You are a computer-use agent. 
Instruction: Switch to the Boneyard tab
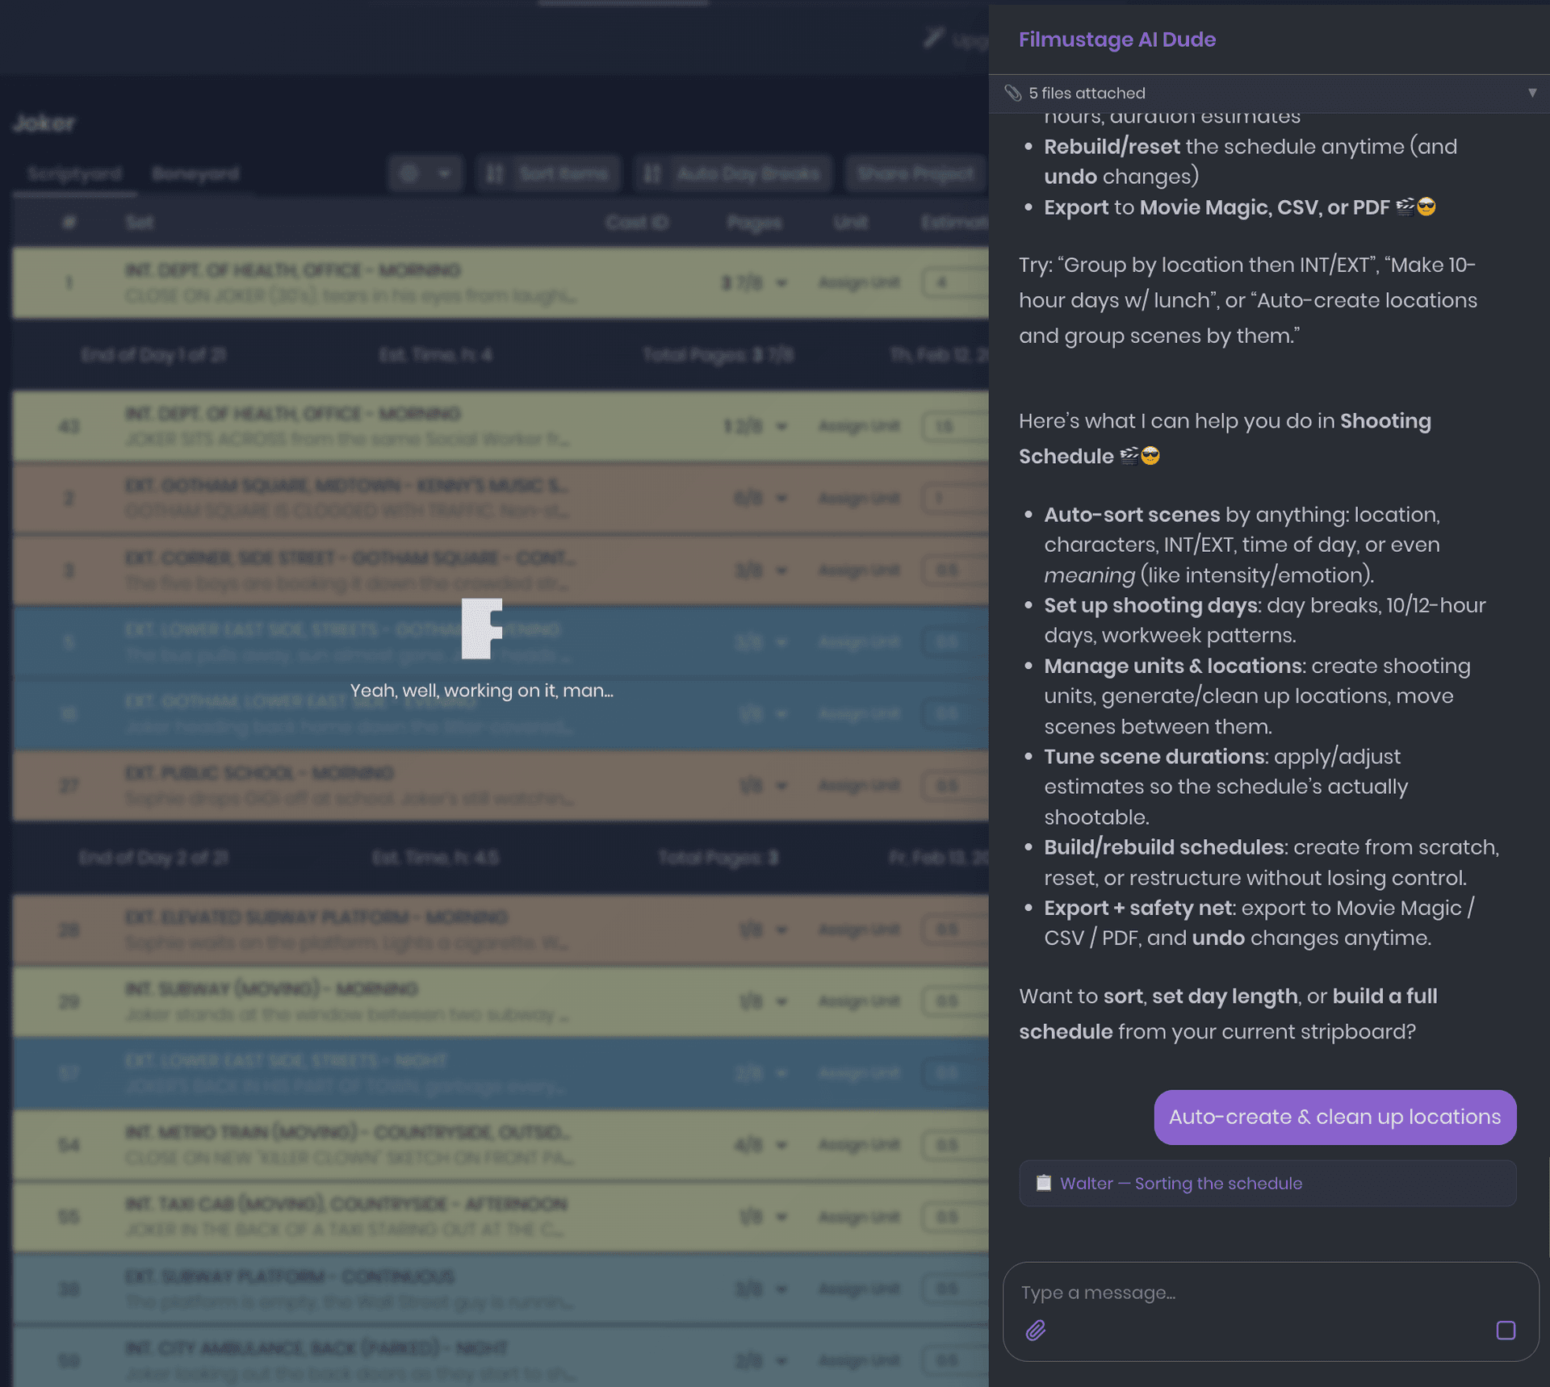(194, 173)
